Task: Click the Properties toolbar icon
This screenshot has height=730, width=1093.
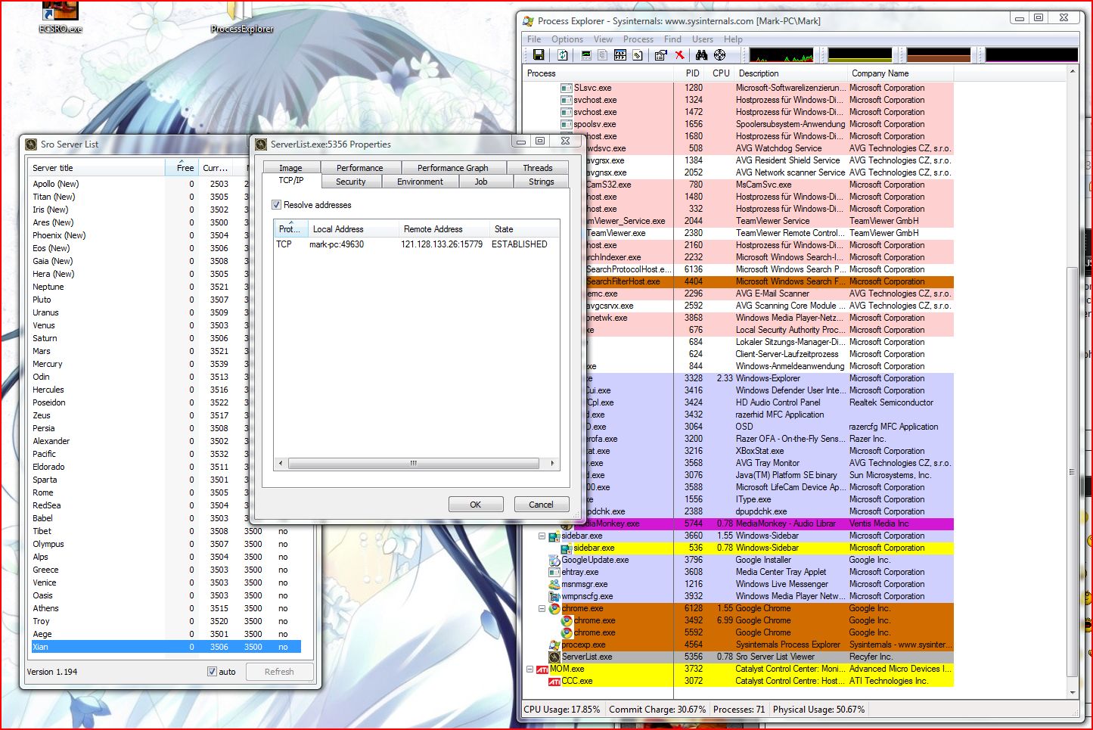Action: [x=660, y=55]
